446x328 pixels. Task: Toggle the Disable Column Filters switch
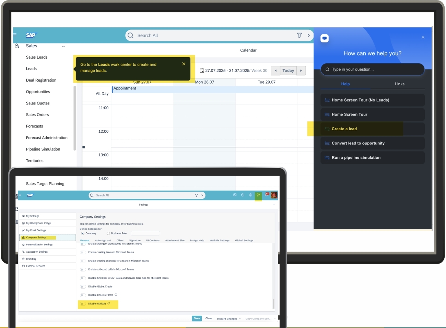click(x=83, y=295)
